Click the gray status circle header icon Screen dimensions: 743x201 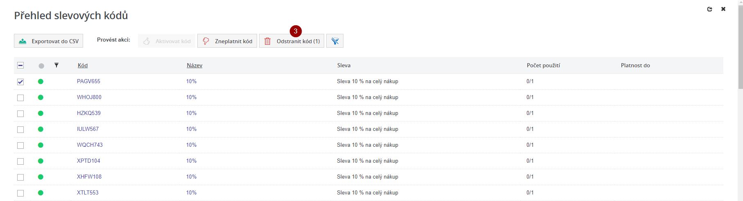click(41, 66)
